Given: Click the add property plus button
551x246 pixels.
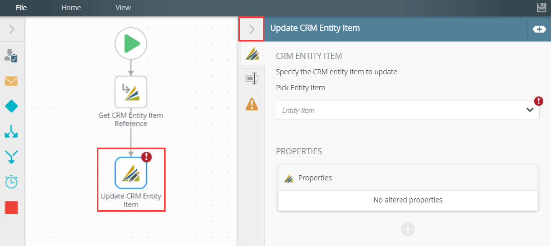Looking at the screenshot, I should click(x=407, y=230).
